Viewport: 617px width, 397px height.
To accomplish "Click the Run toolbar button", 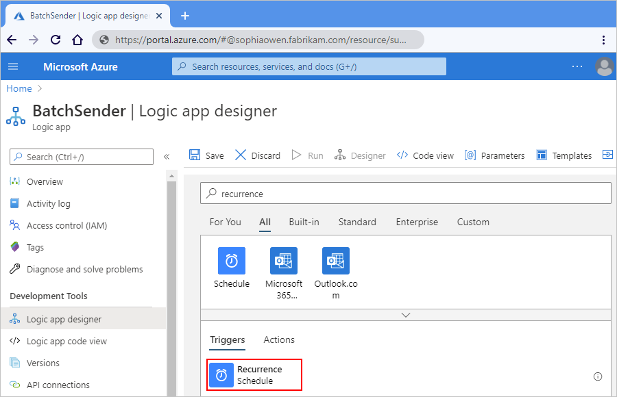I will coord(308,155).
